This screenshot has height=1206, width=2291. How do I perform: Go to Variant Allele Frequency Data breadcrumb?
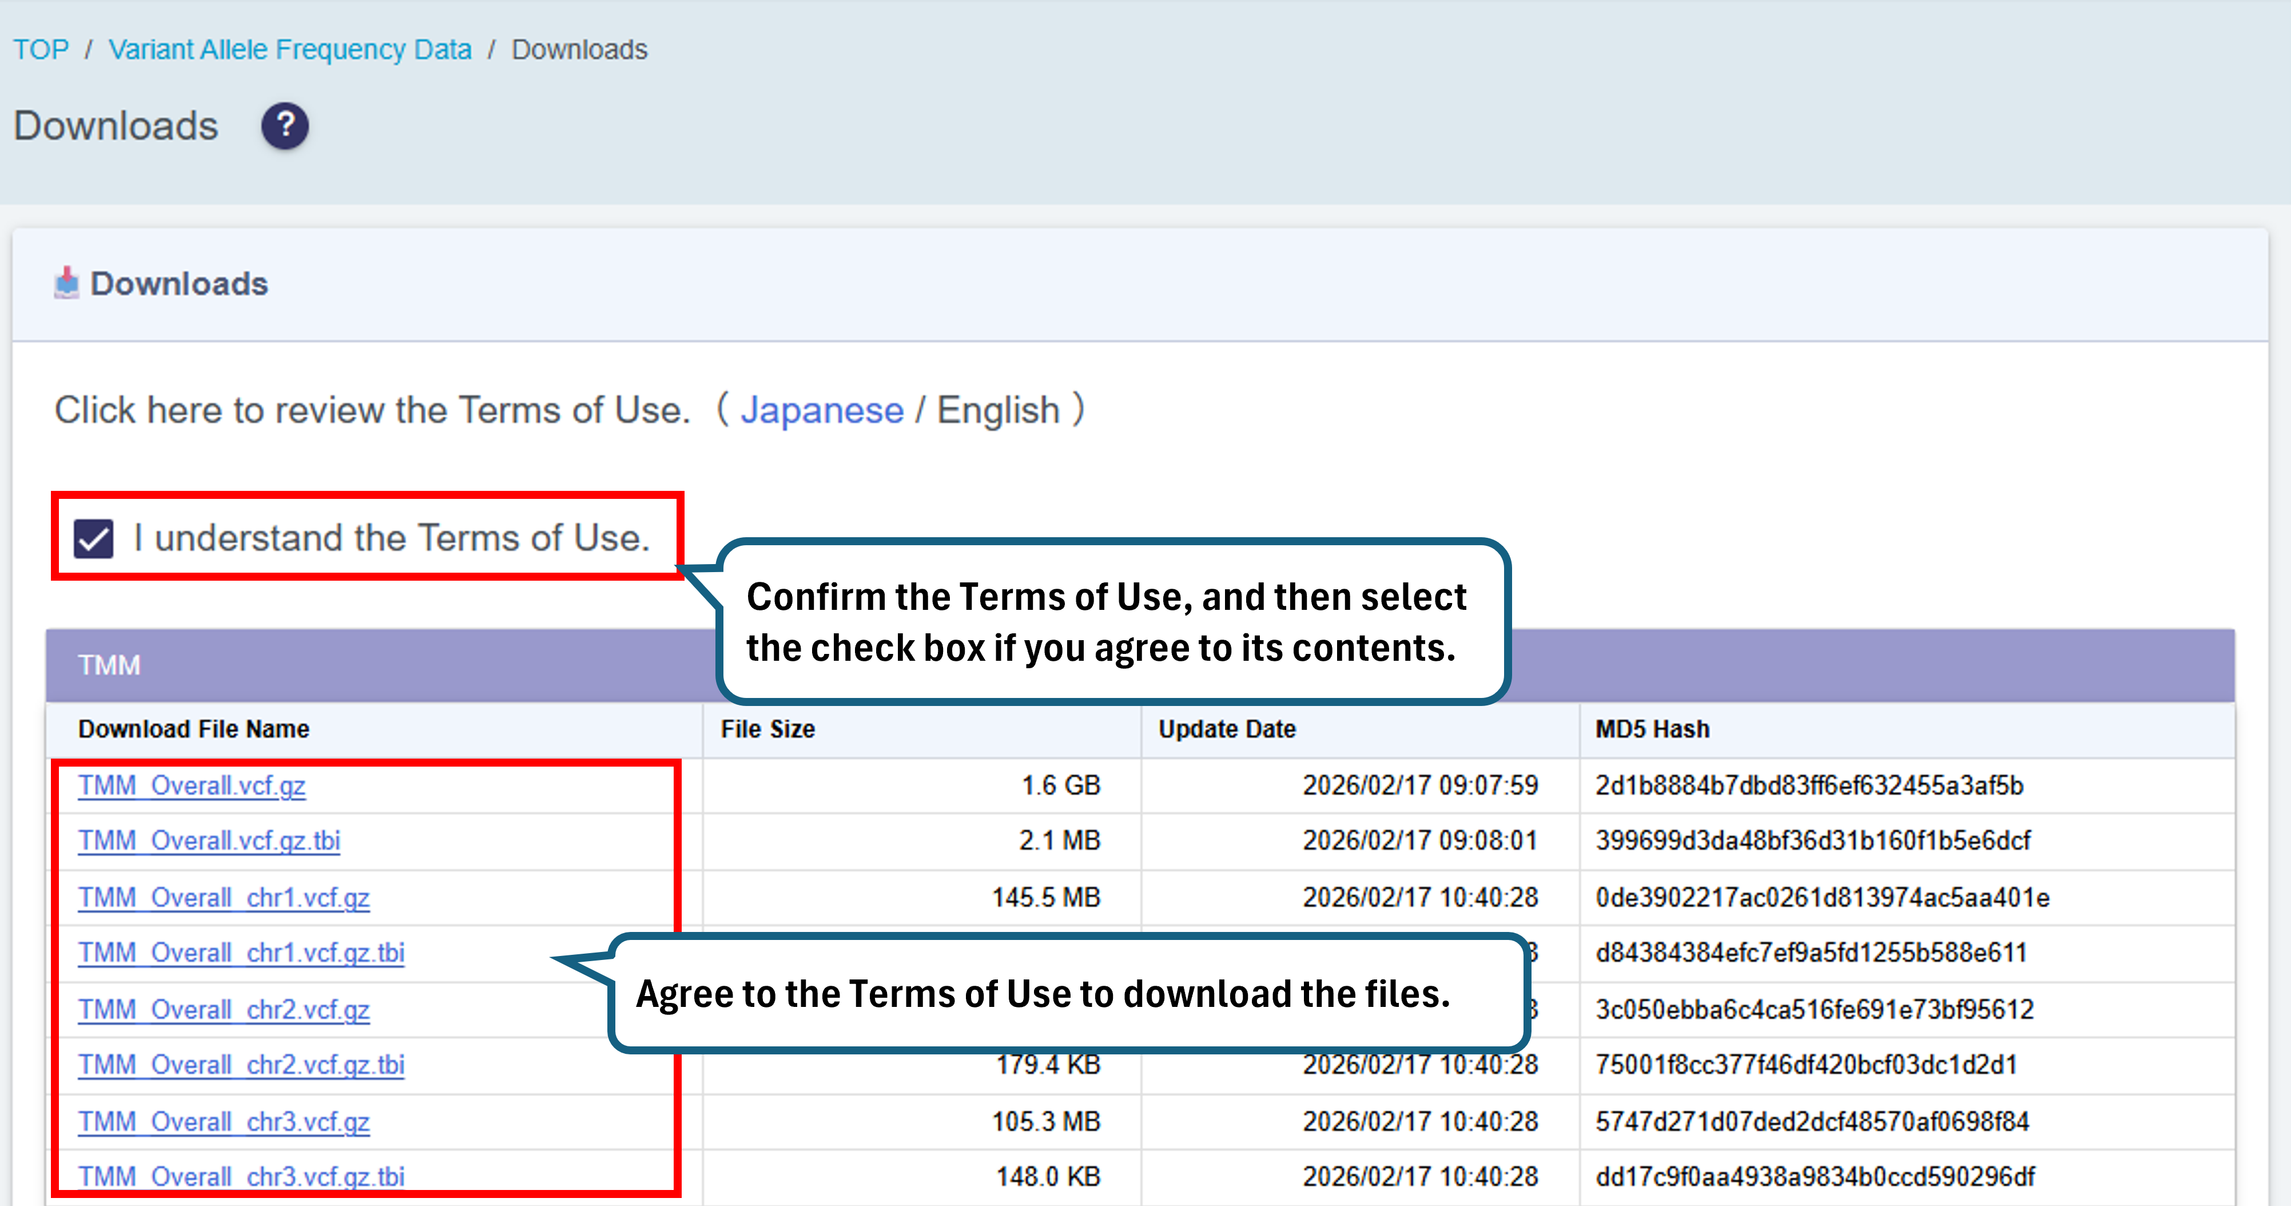coord(290,49)
